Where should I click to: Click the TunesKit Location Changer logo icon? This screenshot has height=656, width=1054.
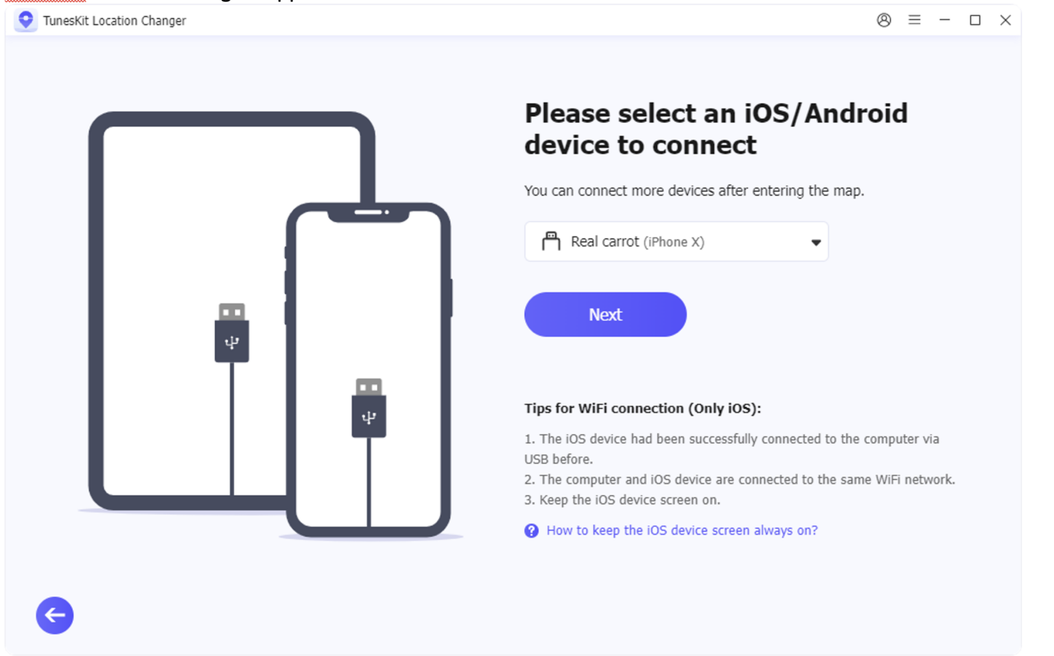pyautogui.click(x=26, y=21)
